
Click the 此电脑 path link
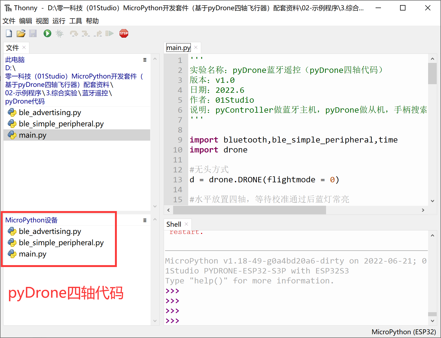(15, 60)
